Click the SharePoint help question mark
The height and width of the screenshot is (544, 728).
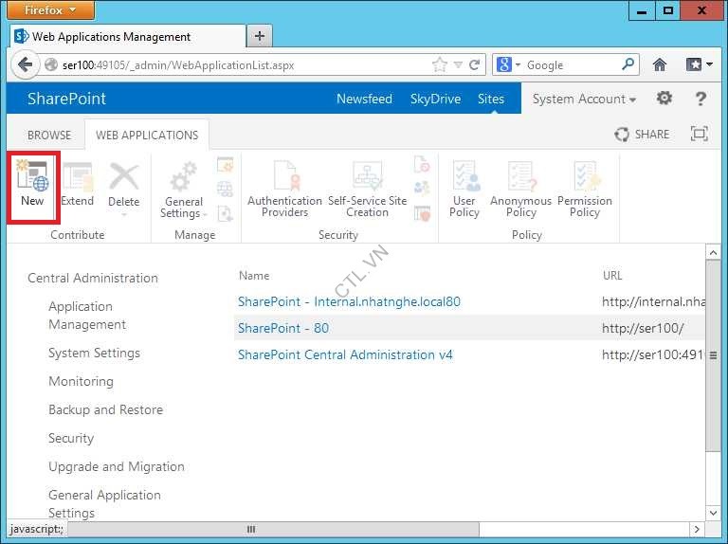pos(701,99)
